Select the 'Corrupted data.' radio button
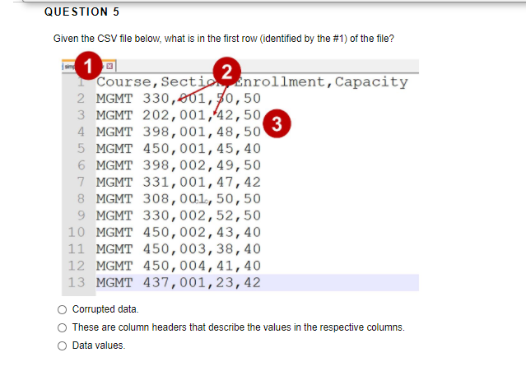 [x=62, y=309]
